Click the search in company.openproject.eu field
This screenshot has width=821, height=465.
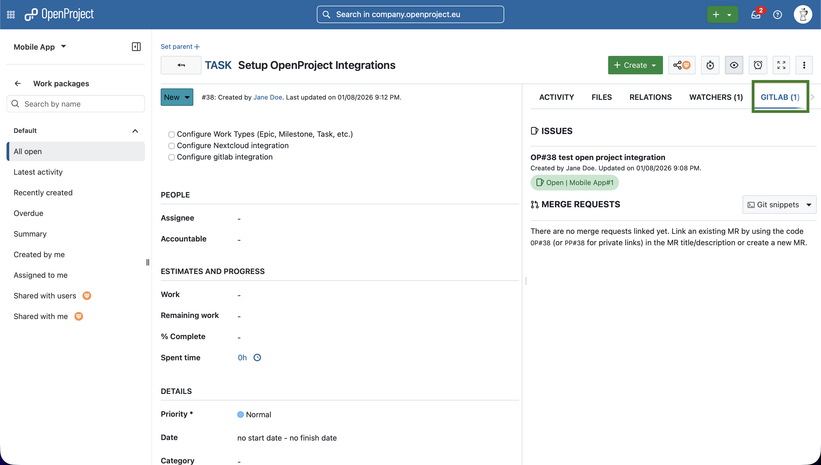[x=410, y=14]
